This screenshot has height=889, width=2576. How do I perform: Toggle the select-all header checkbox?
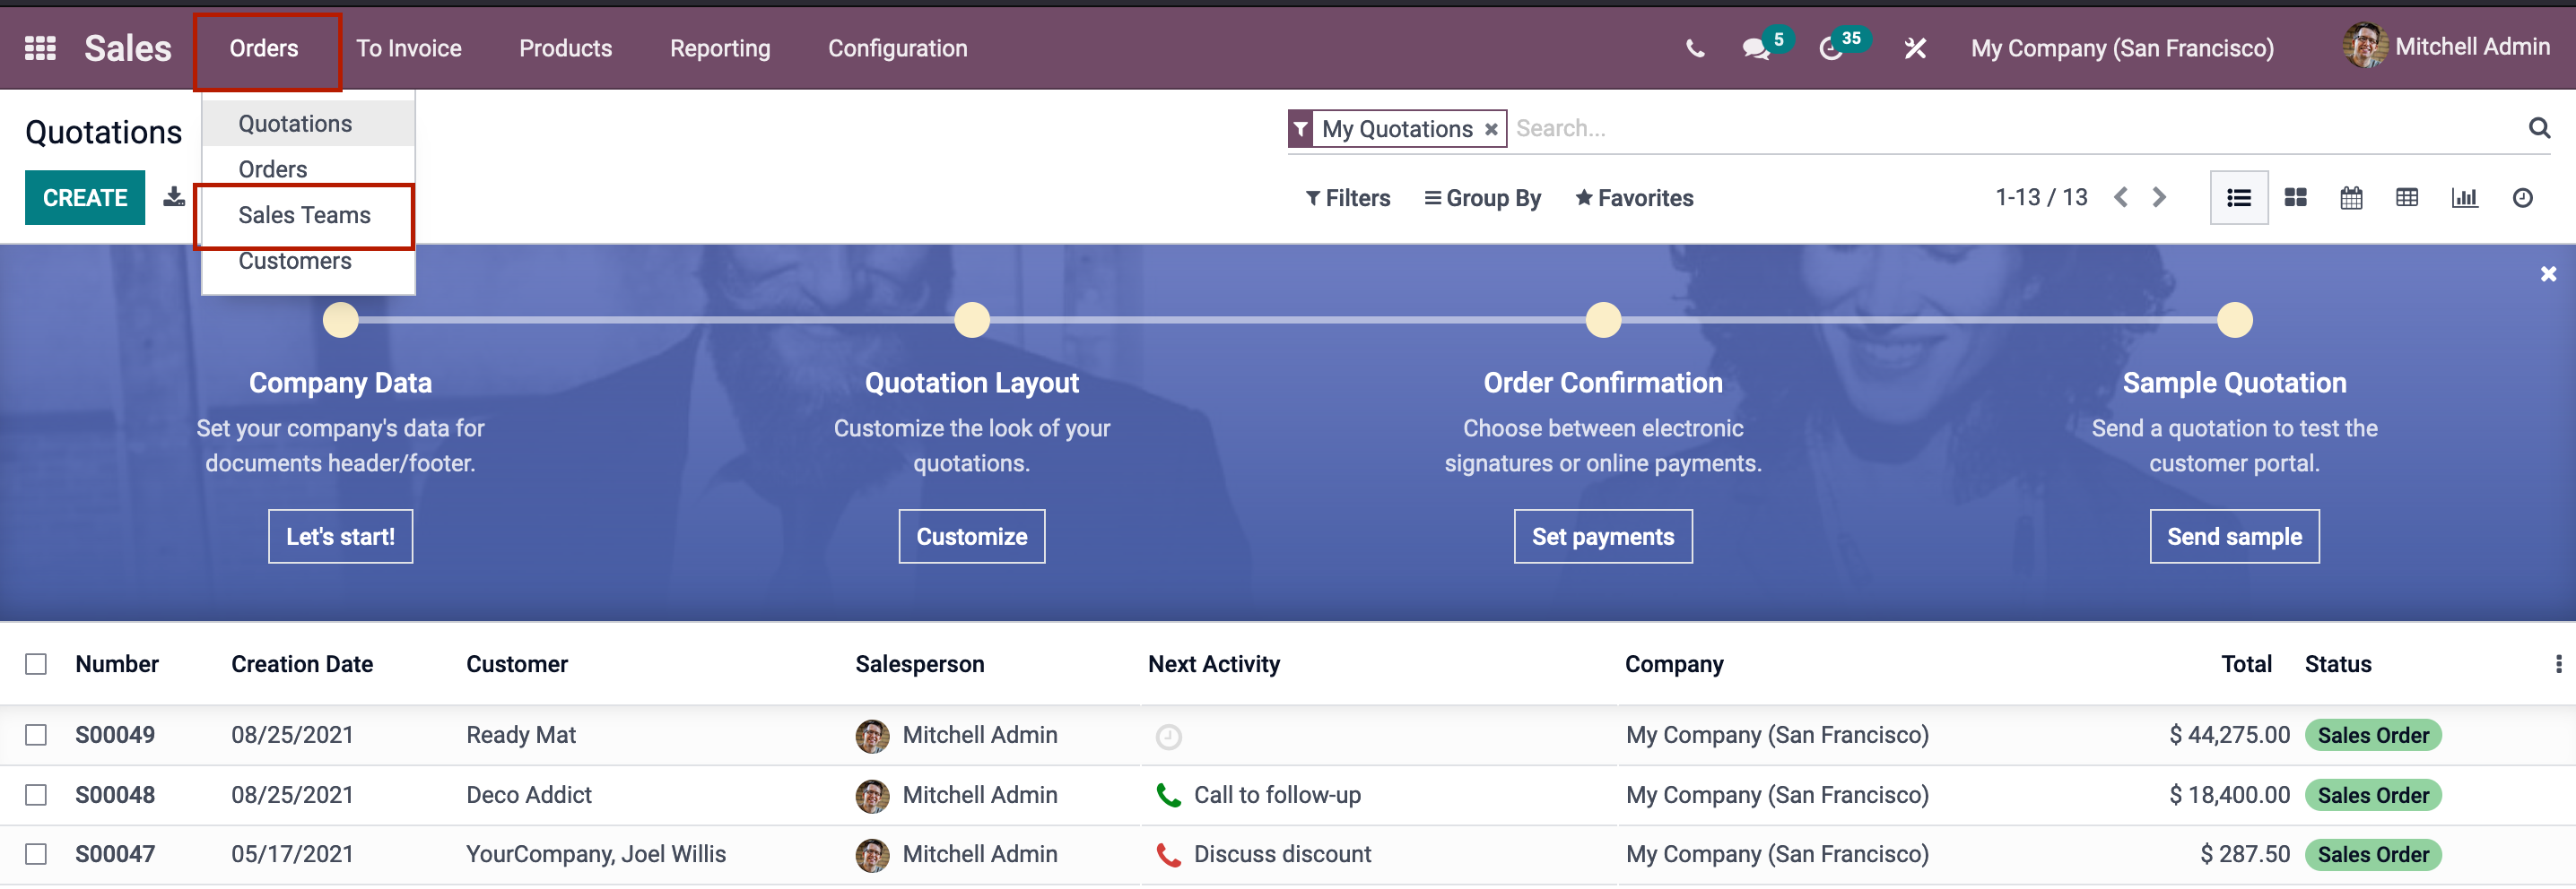coord(36,664)
